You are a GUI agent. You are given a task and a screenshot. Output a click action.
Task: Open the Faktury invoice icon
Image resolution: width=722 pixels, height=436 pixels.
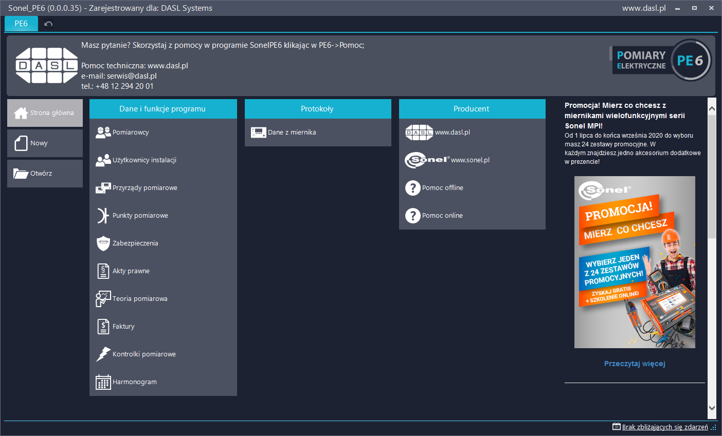coord(103,327)
